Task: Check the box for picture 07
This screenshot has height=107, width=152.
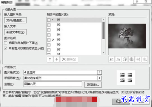Action: 49,50
